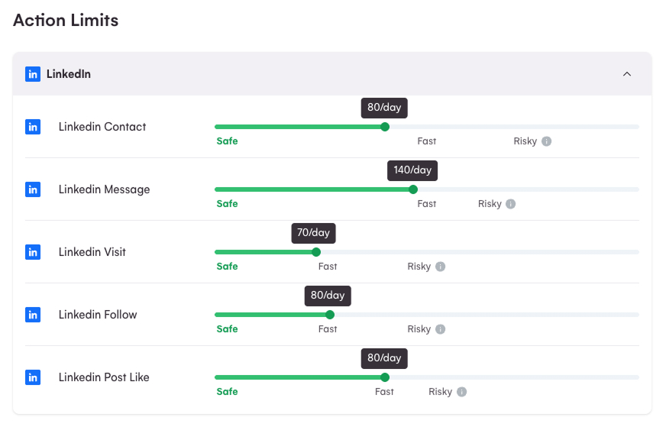Grab the Linkedin Follow slider handle
This screenshot has width=666, height=427.
(x=330, y=315)
